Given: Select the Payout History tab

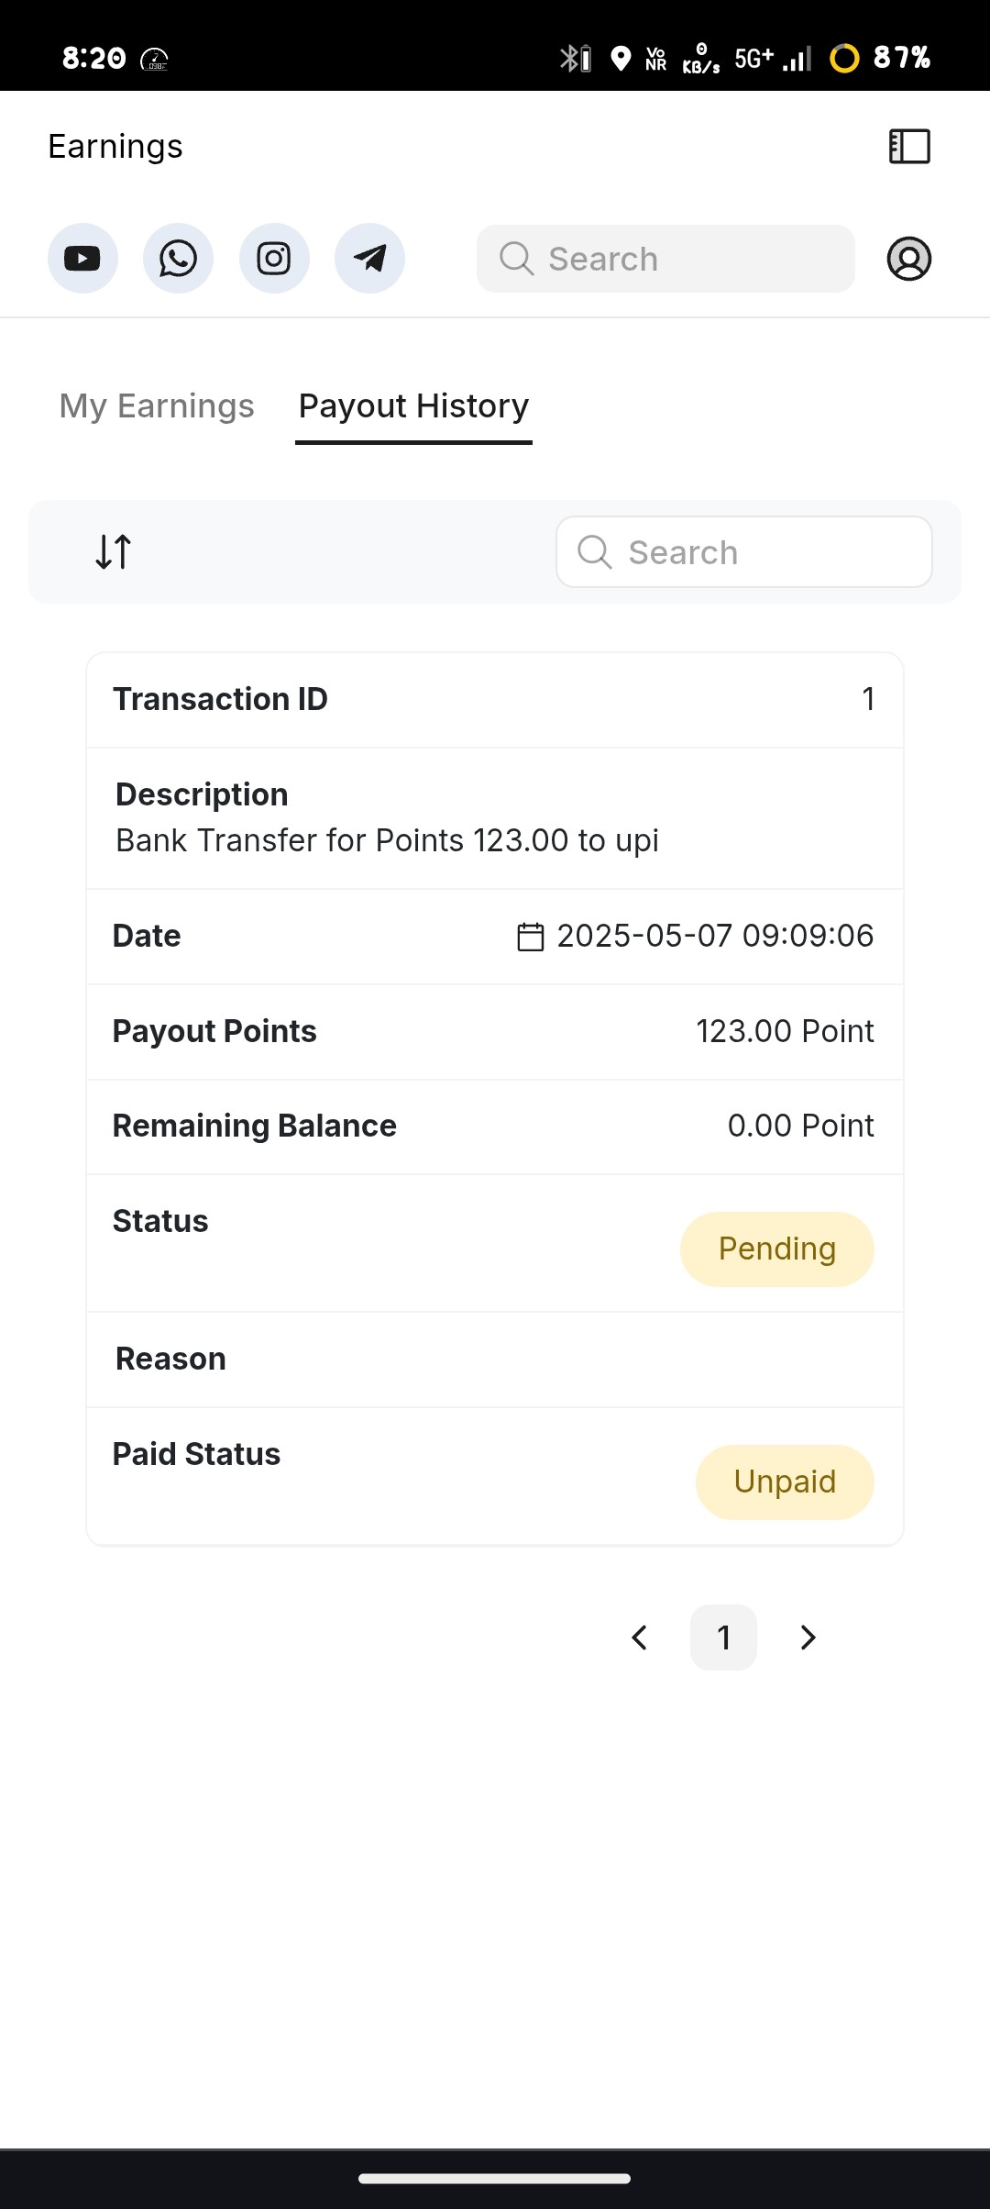Looking at the screenshot, I should pos(413,405).
